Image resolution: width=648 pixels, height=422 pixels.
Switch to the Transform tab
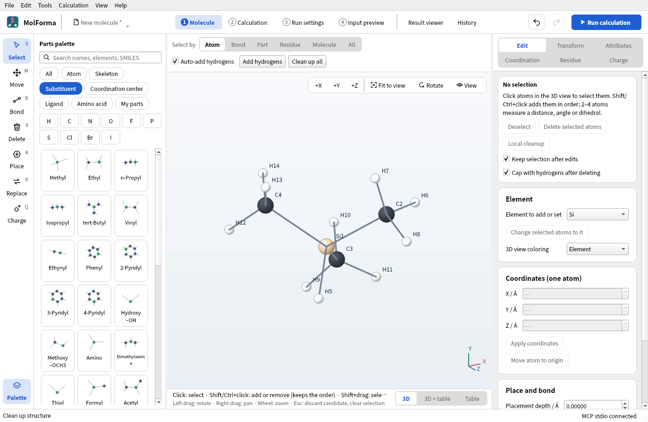click(571, 45)
